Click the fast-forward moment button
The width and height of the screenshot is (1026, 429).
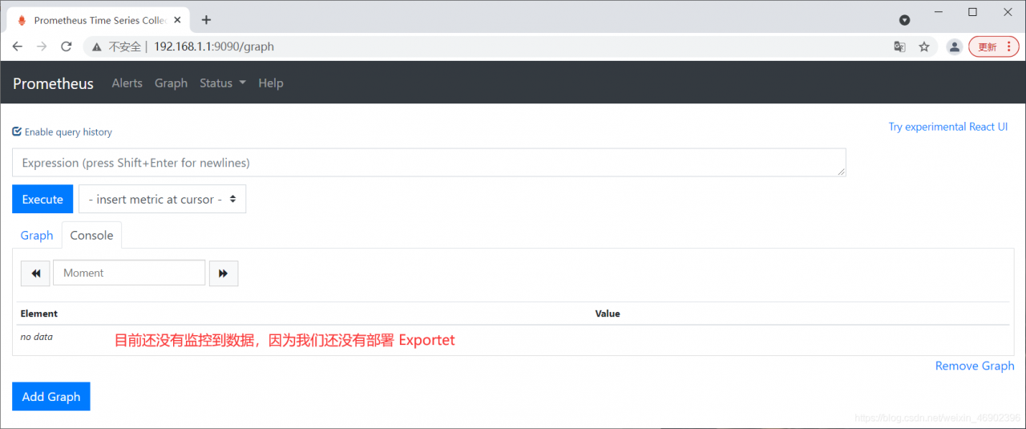[224, 273]
